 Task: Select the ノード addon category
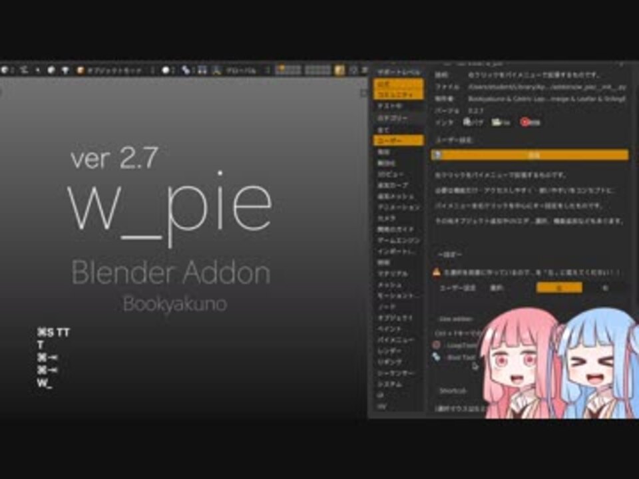[x=398, y=307]
